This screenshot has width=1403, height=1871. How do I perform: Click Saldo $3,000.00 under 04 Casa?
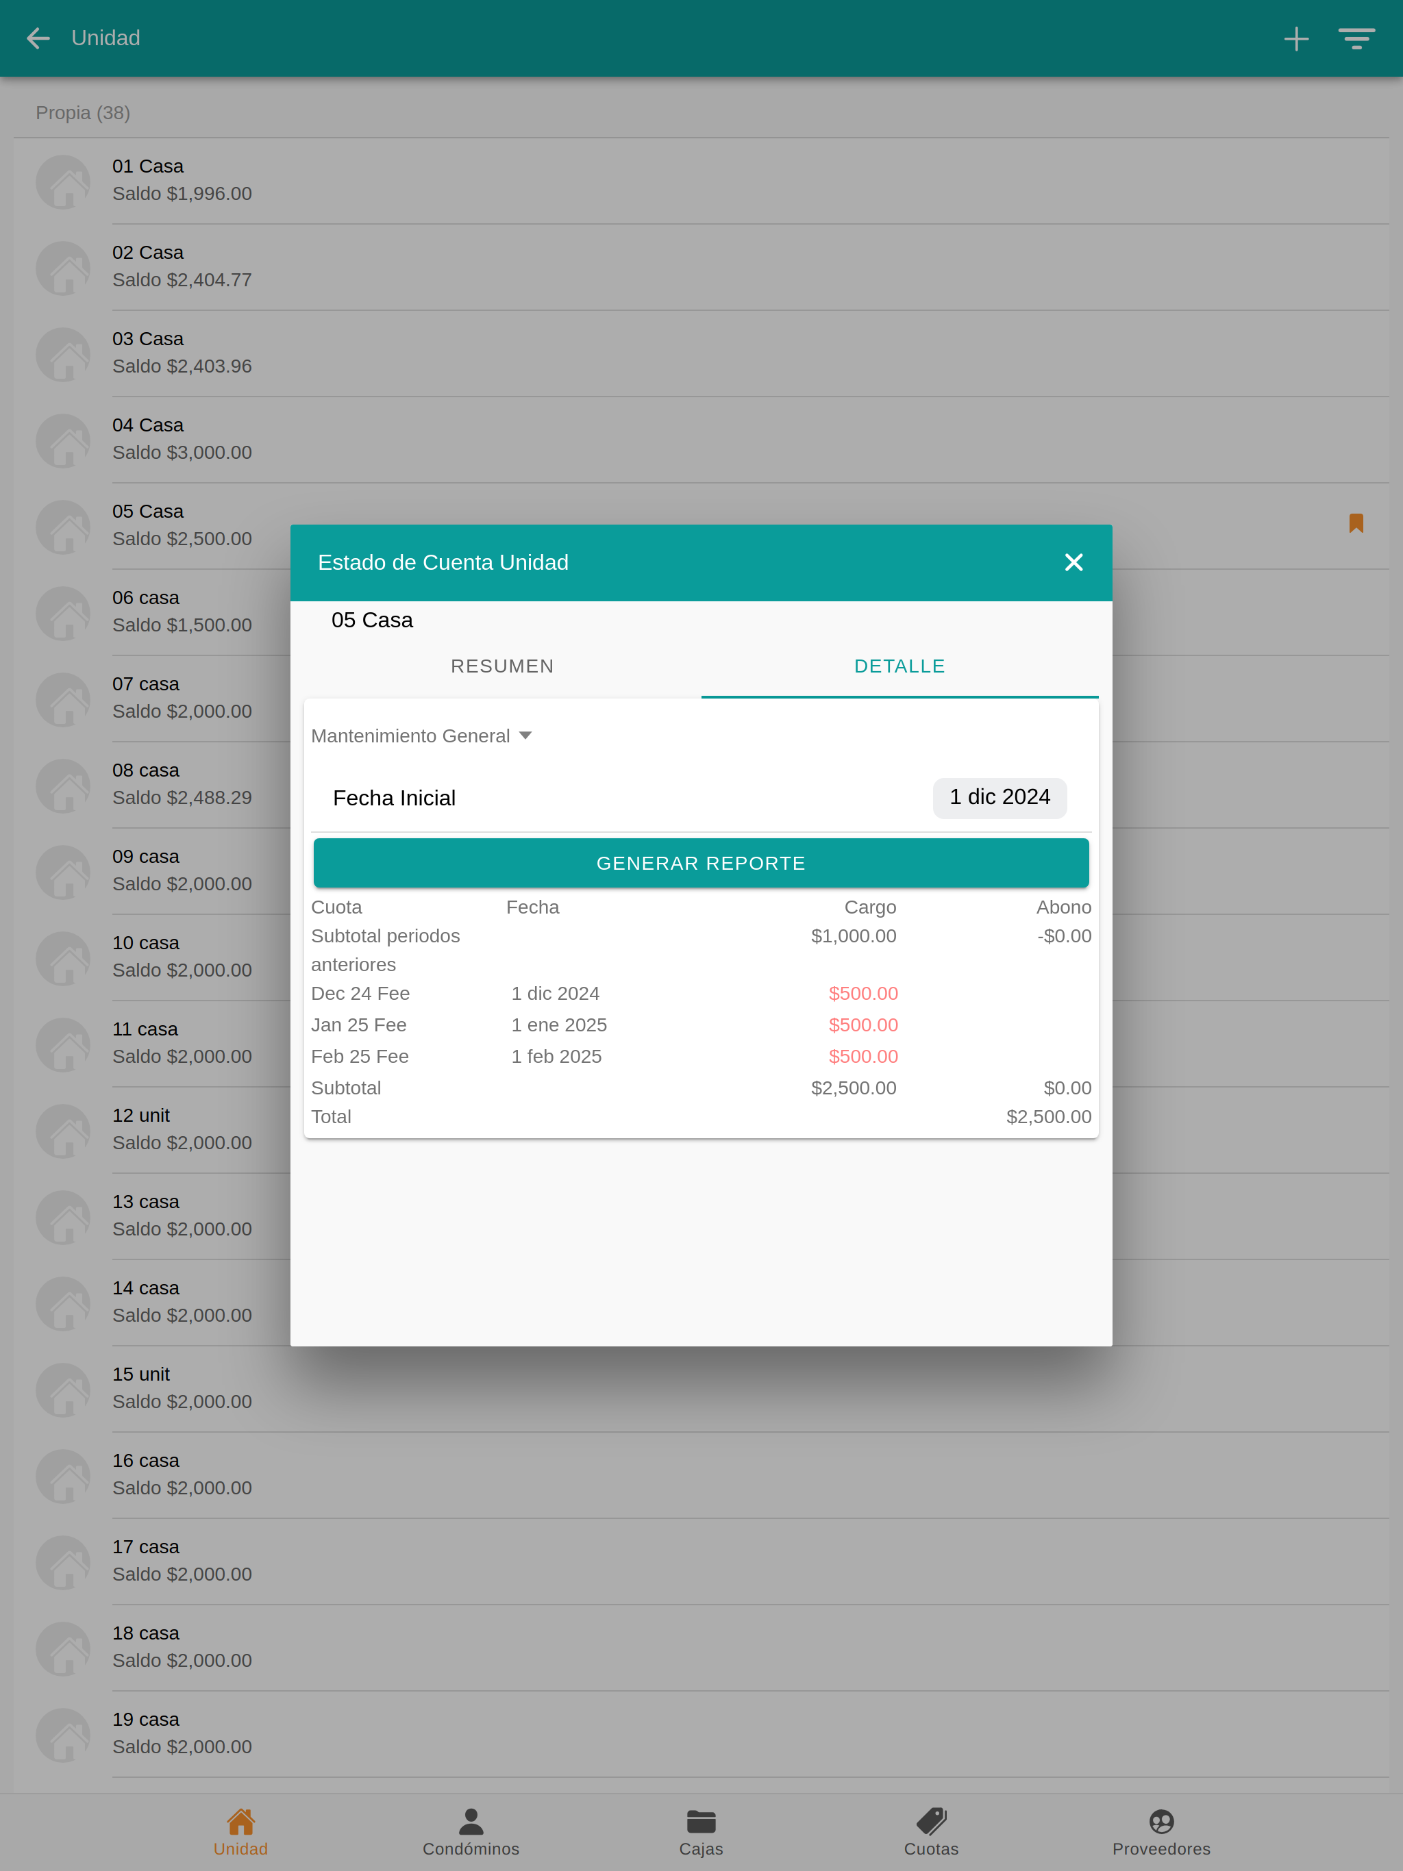[182, 453]
